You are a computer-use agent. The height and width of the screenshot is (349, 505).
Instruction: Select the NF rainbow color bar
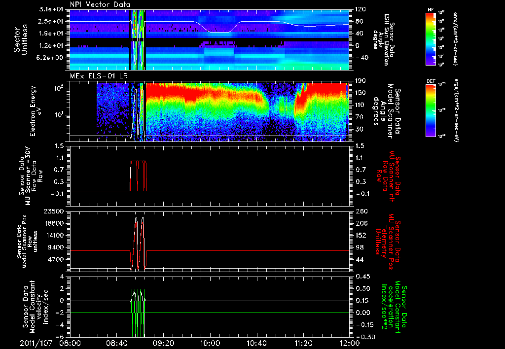point(431,38)
